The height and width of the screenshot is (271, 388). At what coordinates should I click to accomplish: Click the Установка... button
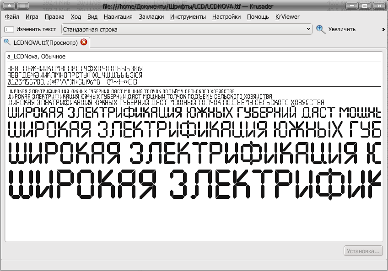(x=363, y=251)
